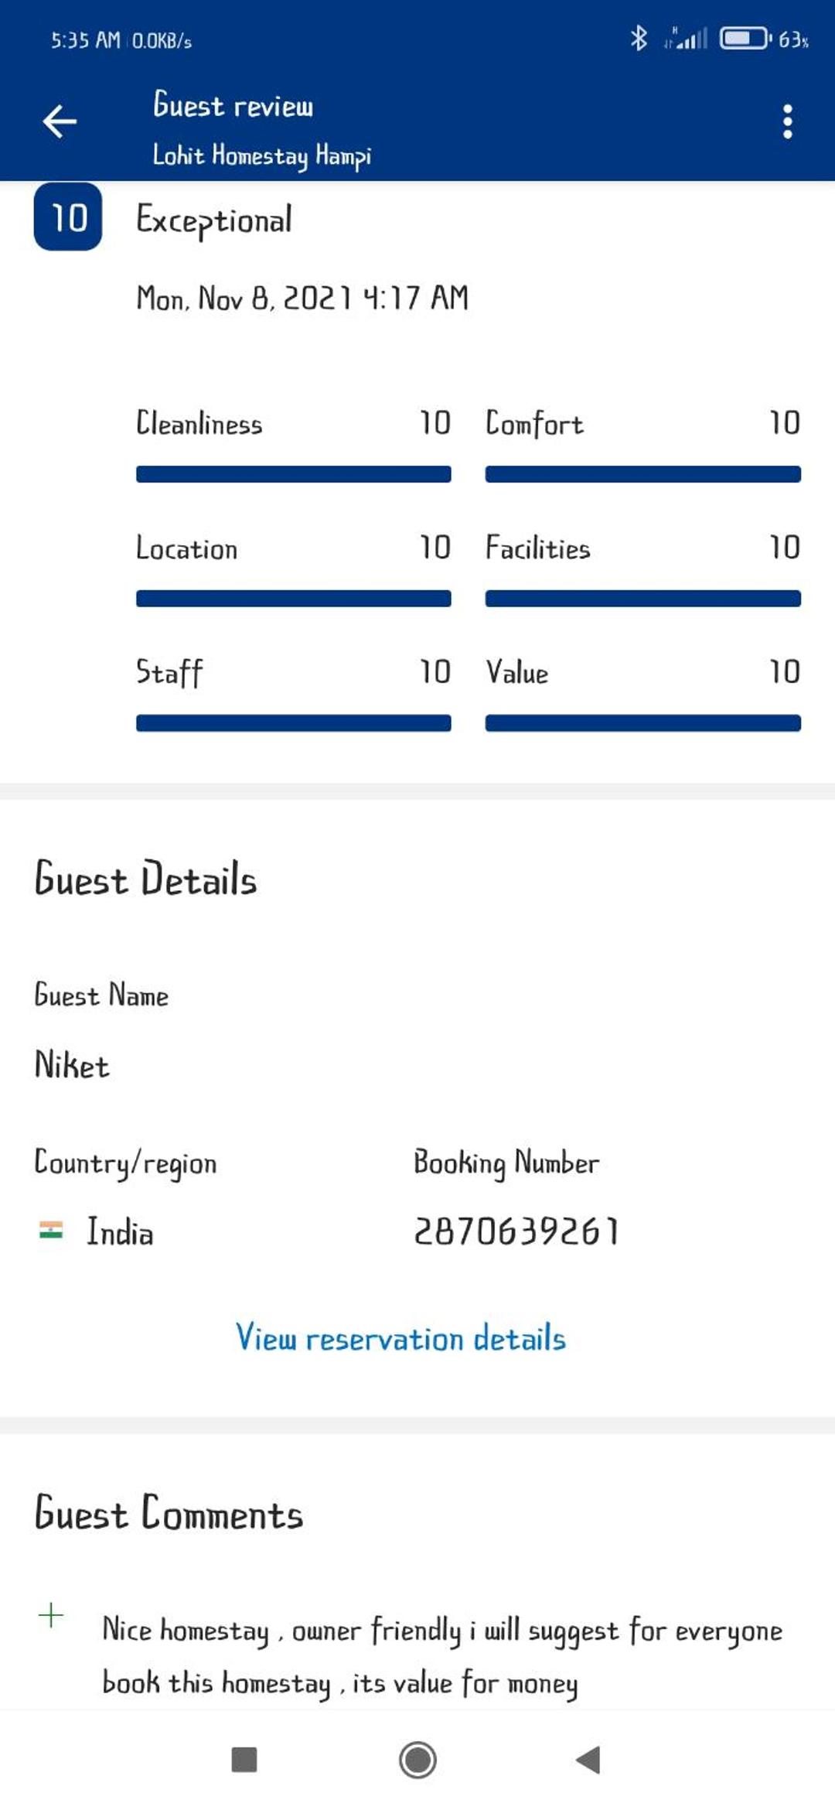The width and height of the screenshot is (835, 1810).
Task: Tap the Staff rating bar
Action: pyautogui.click(x=294, y=723)
